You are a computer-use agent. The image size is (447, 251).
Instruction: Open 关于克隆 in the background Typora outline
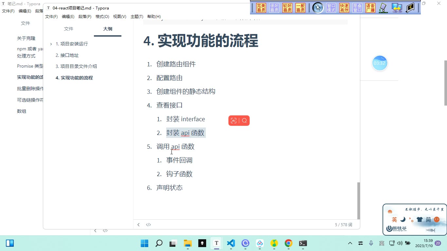pyautogui.click(x=26, y=38)
